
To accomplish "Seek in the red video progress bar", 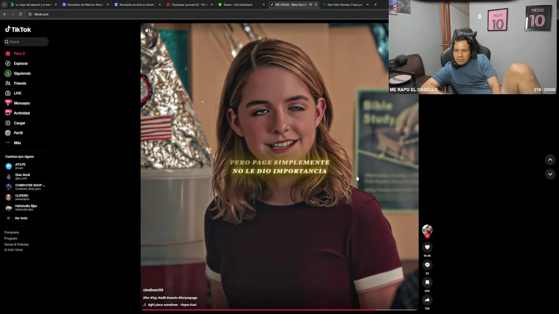I will (x=279, y=310).
